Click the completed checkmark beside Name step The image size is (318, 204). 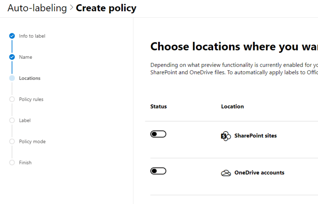click(x=12, y=57)
